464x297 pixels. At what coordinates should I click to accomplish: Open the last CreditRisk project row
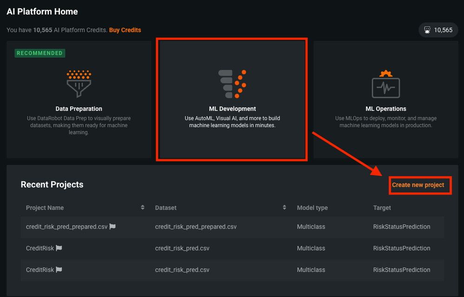(x=40, y=270)
